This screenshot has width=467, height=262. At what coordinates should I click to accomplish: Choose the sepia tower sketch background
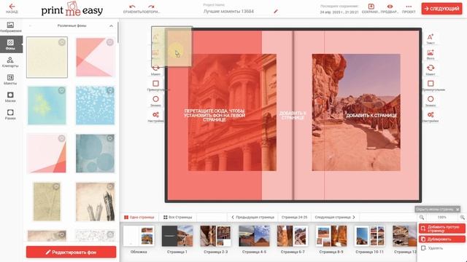[96, 202]
